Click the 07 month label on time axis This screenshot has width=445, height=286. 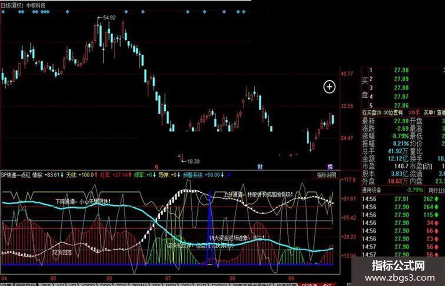pyautogui.click(x=168, y=278)
